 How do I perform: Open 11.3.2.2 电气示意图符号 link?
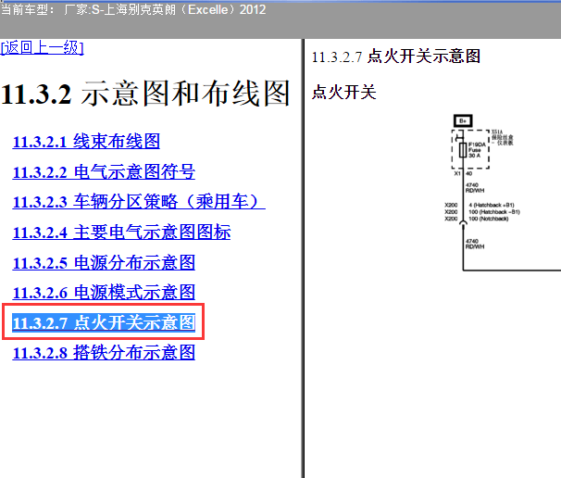[104, 172]
